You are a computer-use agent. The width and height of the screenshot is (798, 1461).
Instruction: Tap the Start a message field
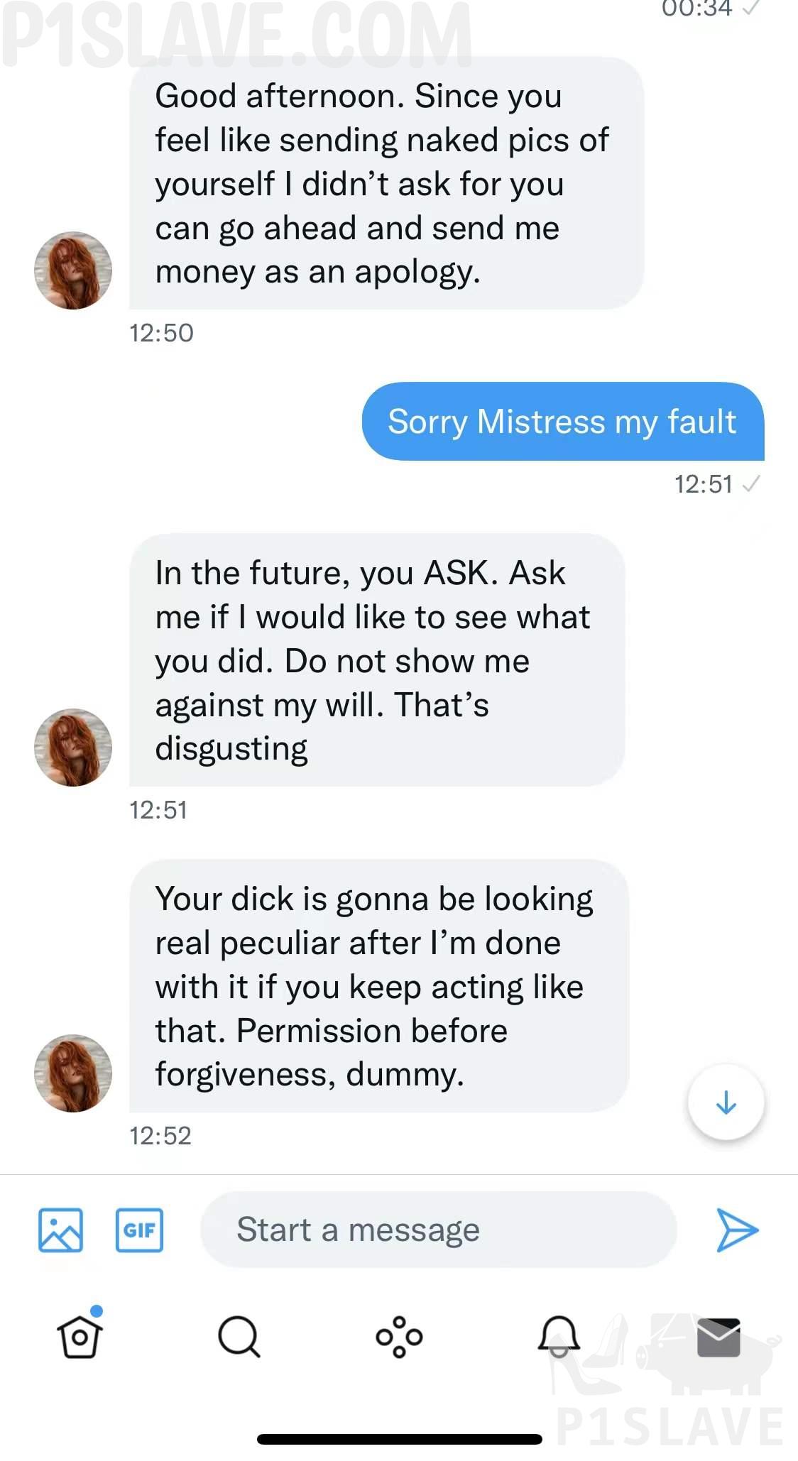point(438,1230)
